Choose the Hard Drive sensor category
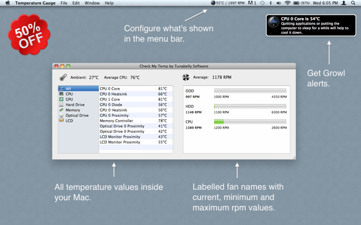 pos(74,104)
